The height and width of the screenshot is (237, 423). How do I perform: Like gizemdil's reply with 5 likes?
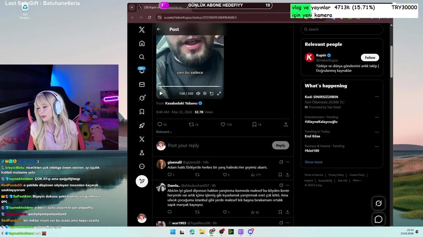tap(226, 175)
